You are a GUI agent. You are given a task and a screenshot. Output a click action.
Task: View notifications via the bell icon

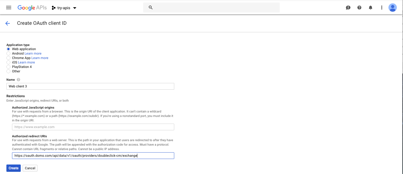click(370, 8)
